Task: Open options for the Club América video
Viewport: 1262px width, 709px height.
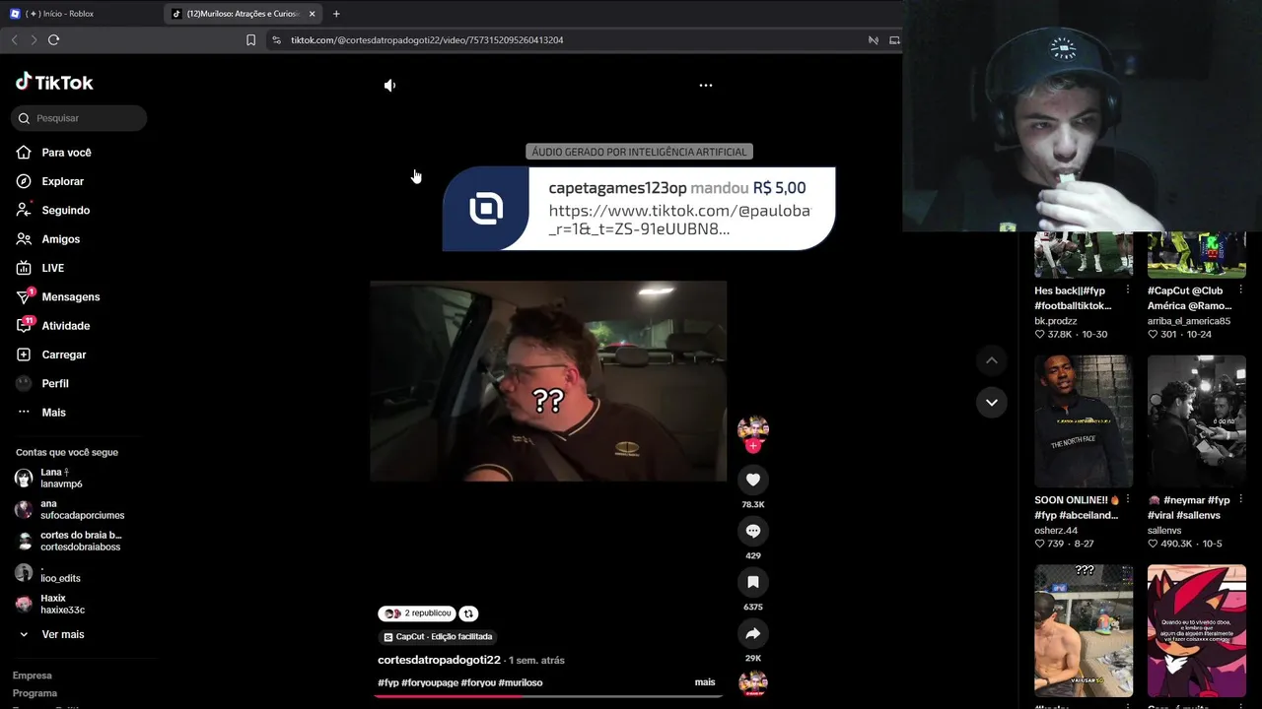Action: click(1241, 290)
